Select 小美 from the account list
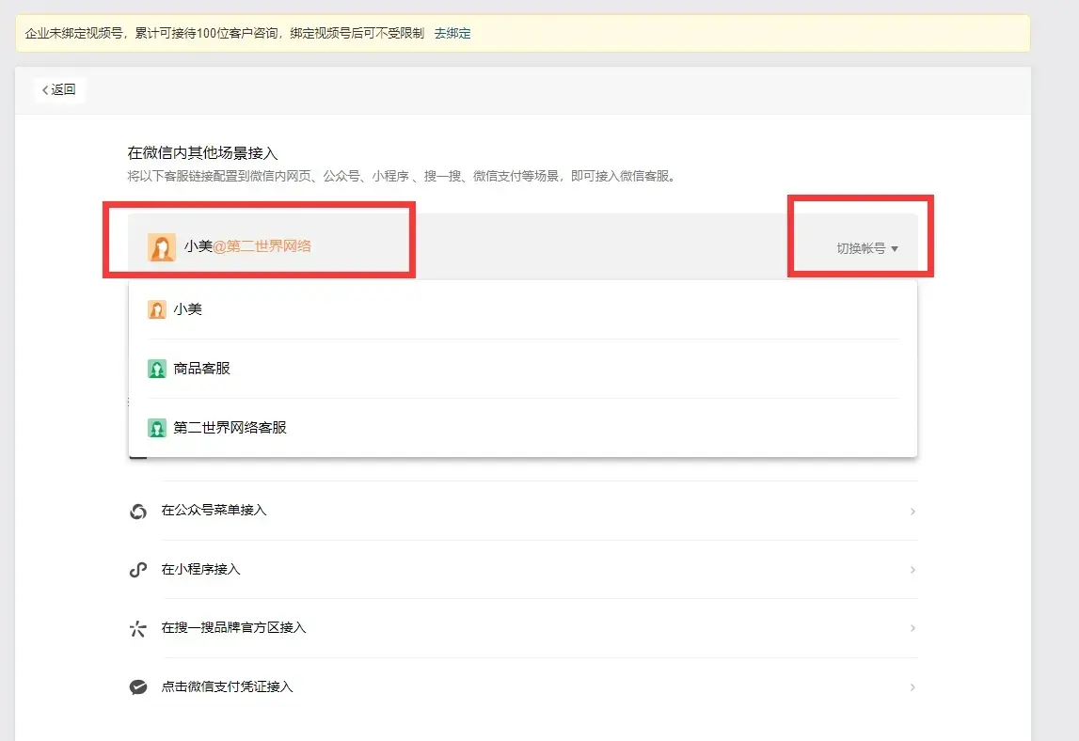This screenshot has width=1079, height=741. [x=188, y=309]
